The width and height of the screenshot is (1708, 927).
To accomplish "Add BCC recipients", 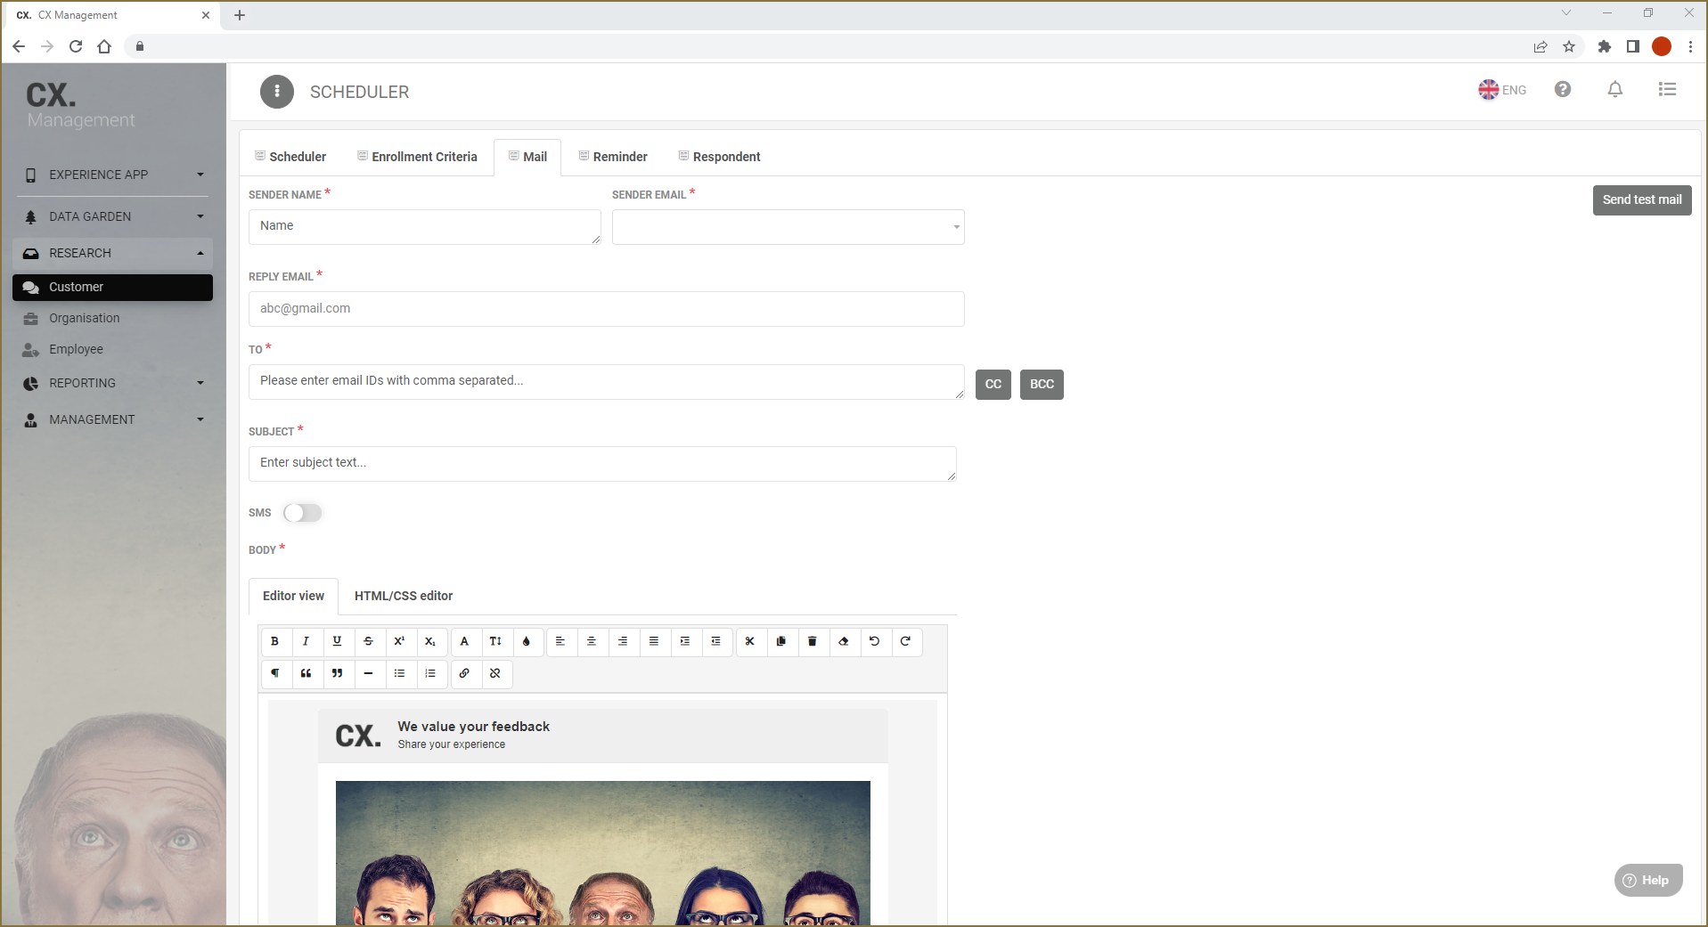I will click(1042, 385).
